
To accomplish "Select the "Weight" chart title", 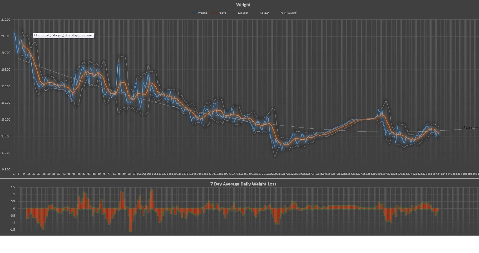I will (x=243, y=5).
